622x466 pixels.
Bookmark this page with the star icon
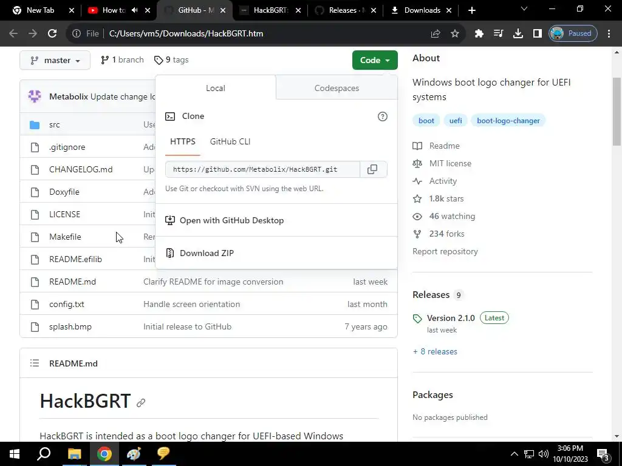coord(455,33)
